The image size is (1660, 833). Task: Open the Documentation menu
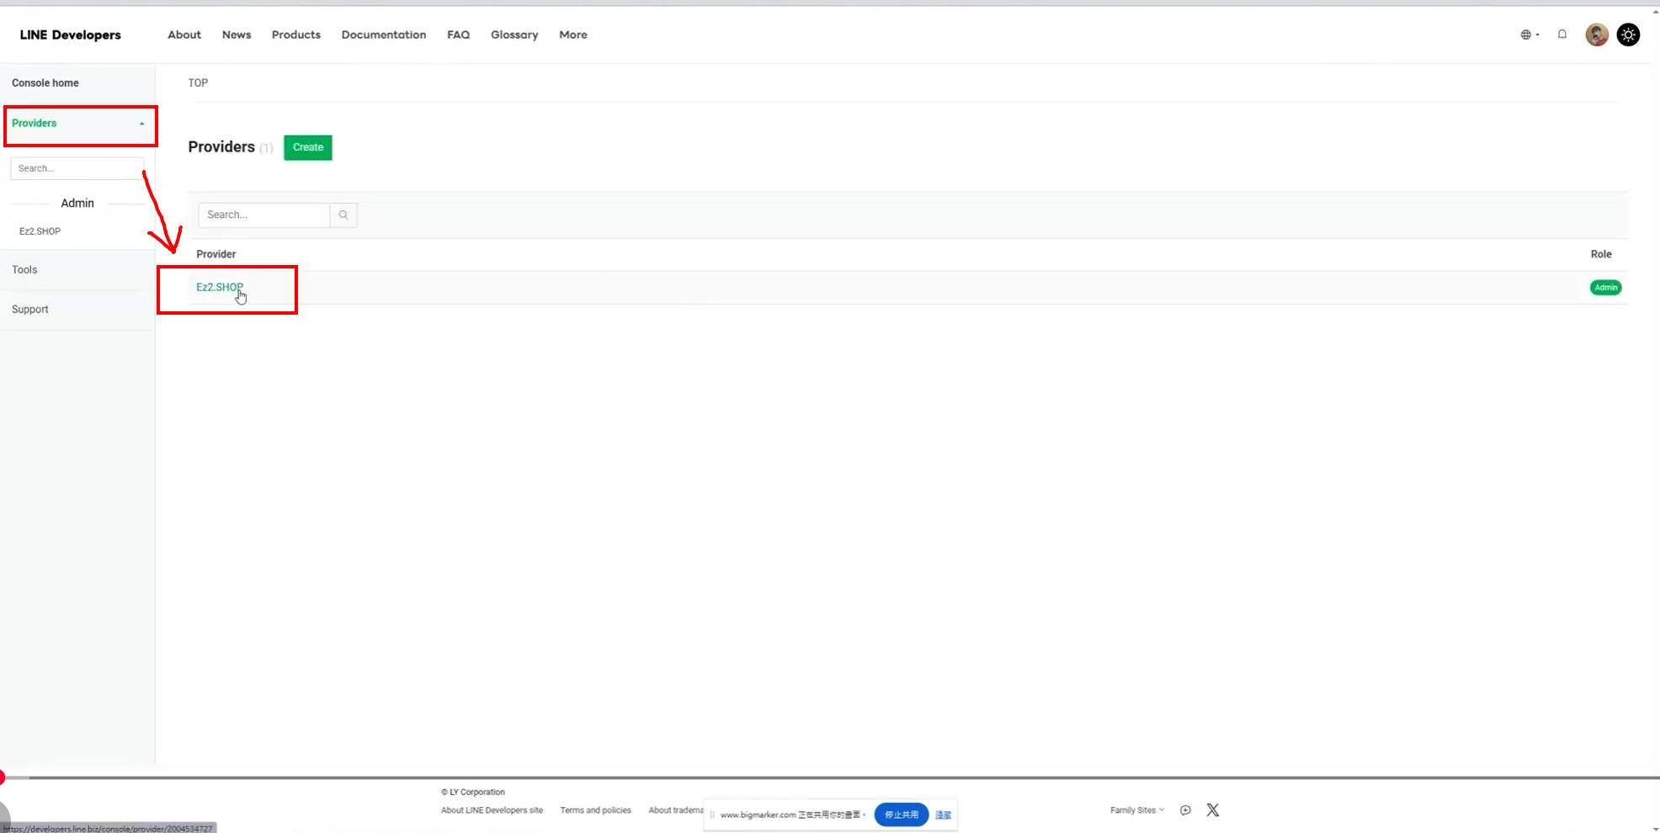tap(384, 34)
